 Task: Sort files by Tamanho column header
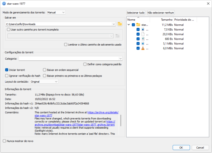point(166,20)
